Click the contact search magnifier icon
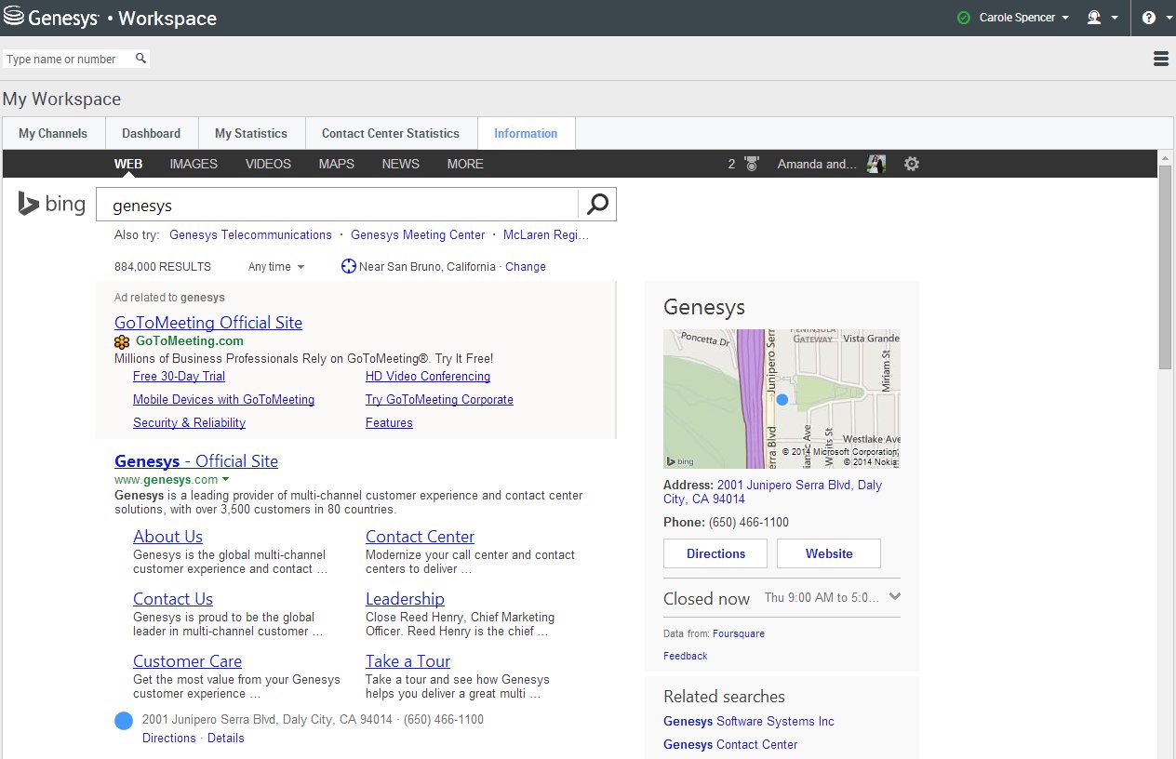 tap(140, 59)
